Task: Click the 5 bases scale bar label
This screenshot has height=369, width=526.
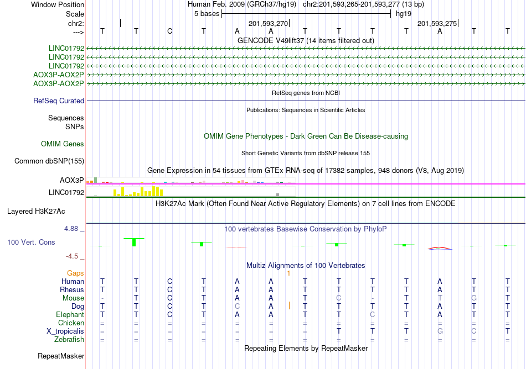Action: point(207,14)
